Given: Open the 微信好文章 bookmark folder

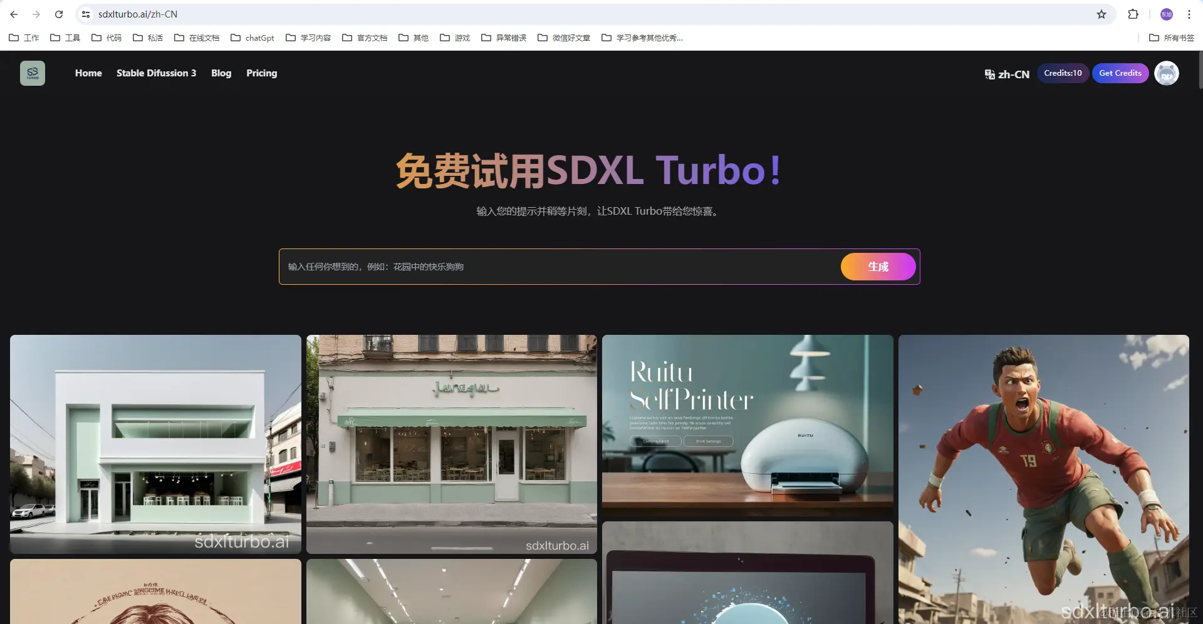Looking at the screenshot, I should pyautogui.click(x=564, y=38).
